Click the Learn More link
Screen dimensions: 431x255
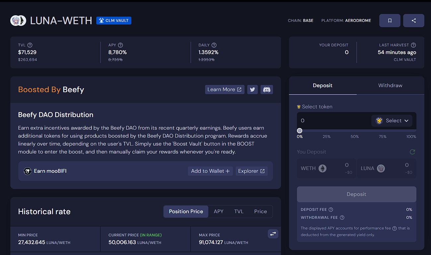pos(224,90)
